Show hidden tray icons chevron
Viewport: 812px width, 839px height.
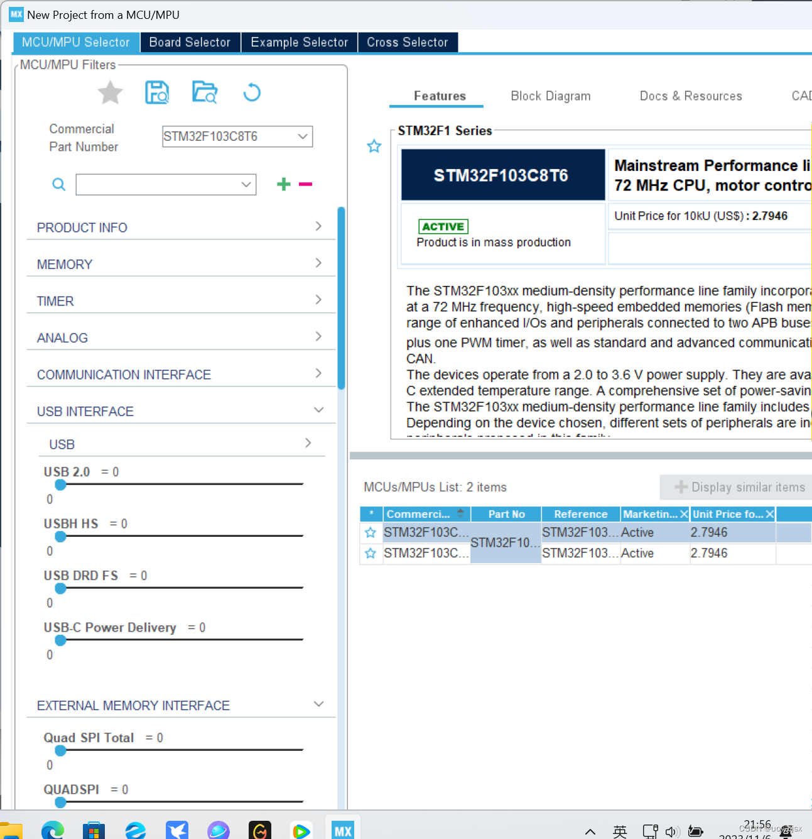click(x=590, y=831)
